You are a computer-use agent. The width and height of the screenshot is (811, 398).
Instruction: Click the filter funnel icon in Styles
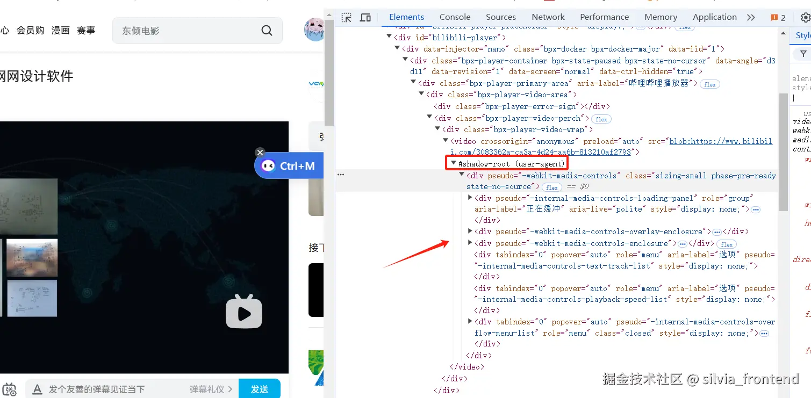click(803, 54)
